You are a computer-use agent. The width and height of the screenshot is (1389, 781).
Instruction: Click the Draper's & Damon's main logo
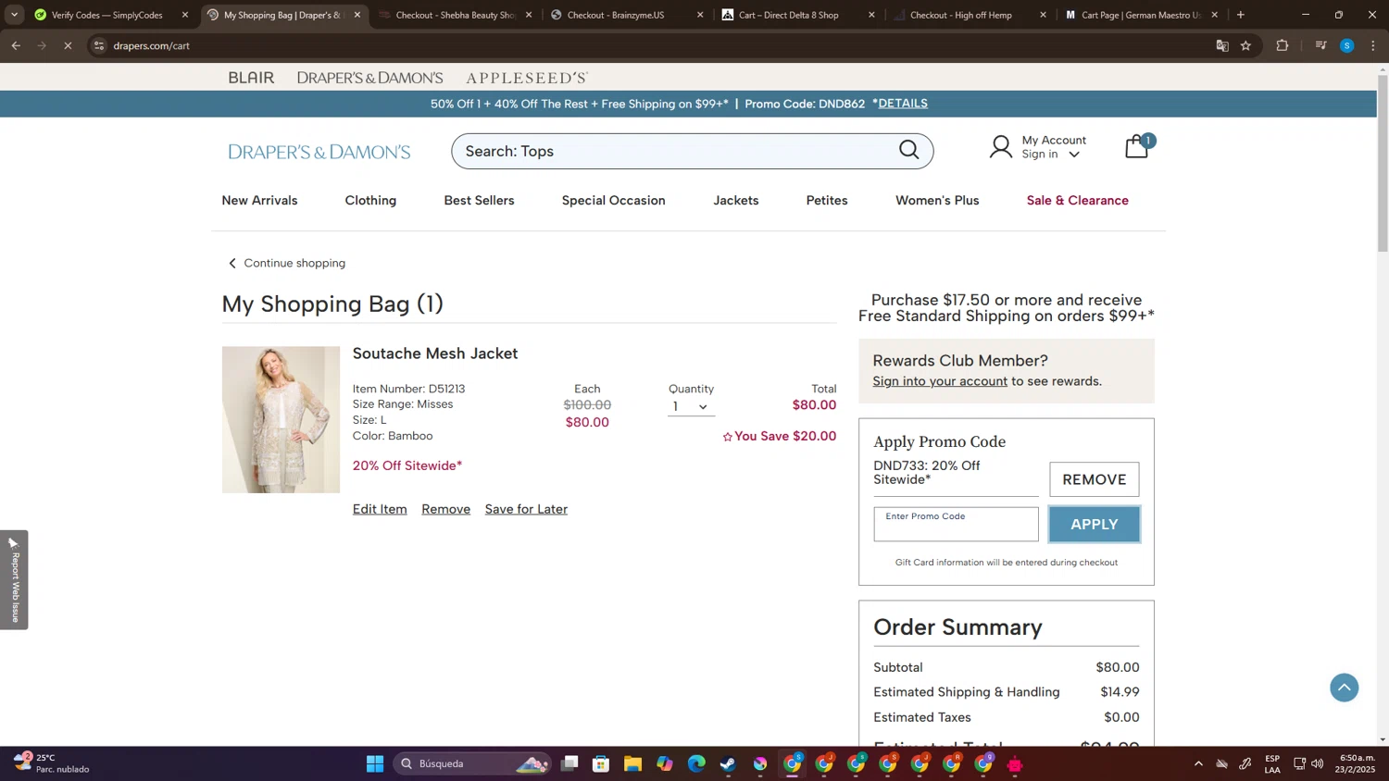(319, 152)
